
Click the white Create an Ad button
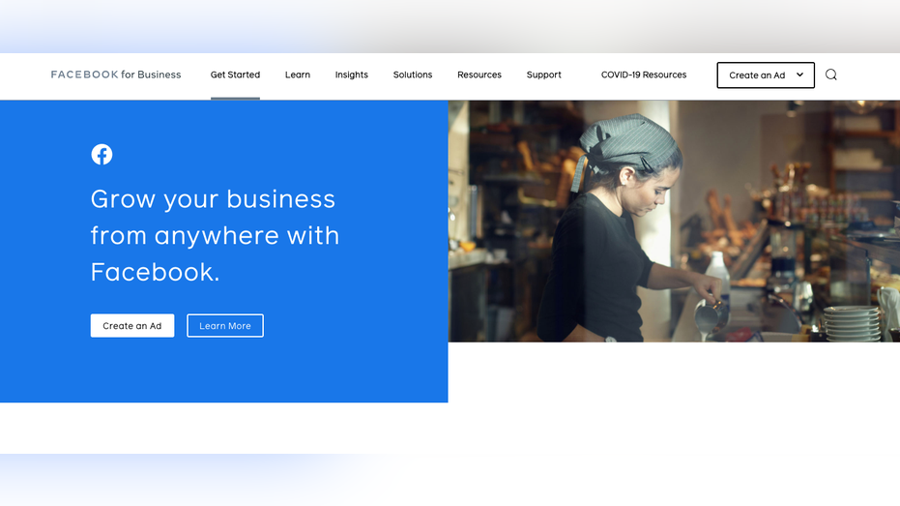click(x=132, y=326)
